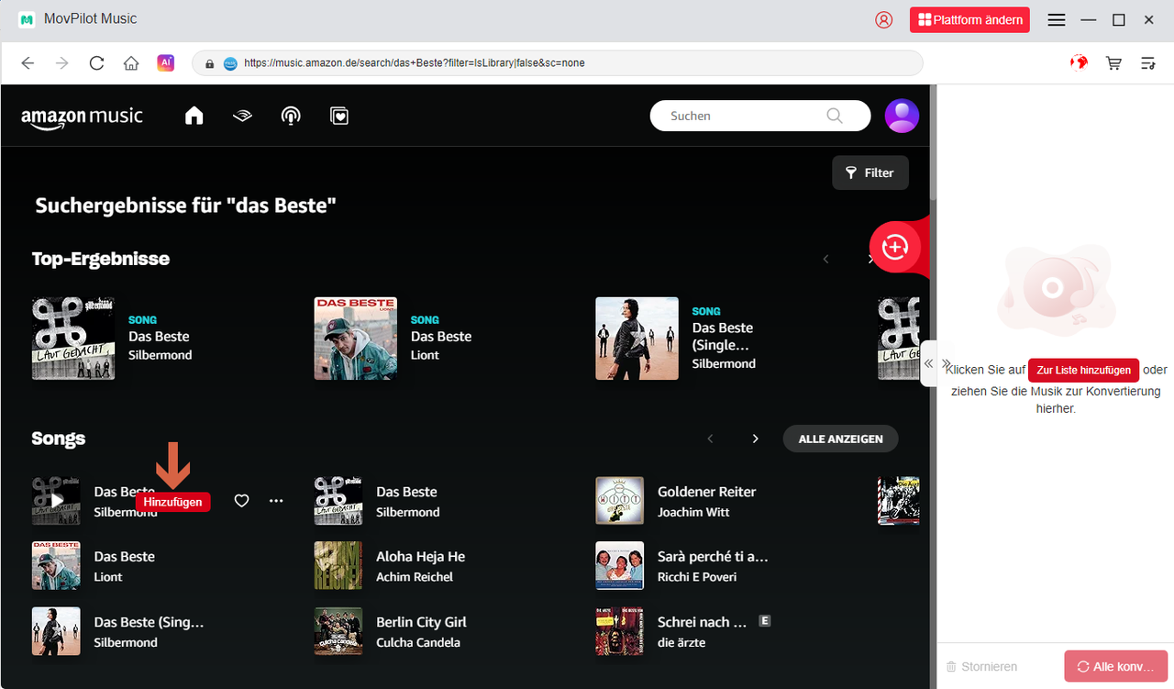Click Stornieren in the conversion panel
1174x689 pixels.
981,667
